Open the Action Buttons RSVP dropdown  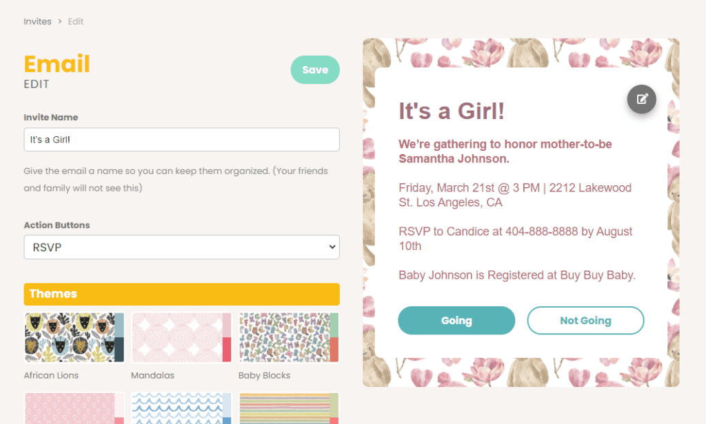181,246
